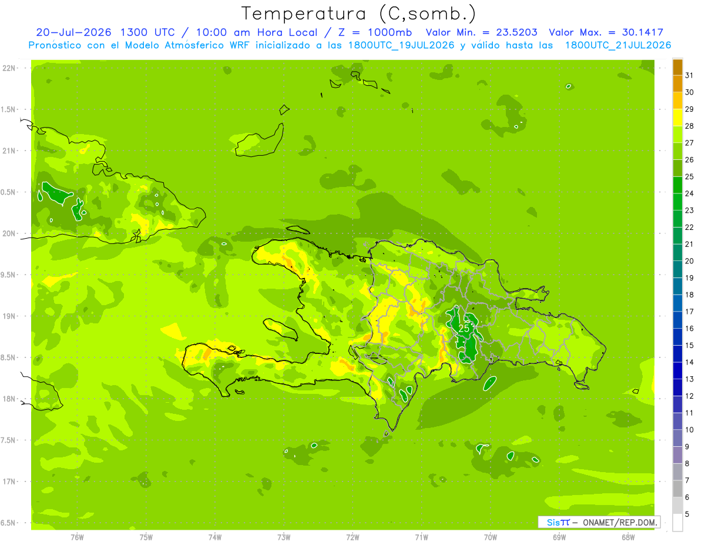Select the color swatch between 12 and 13

(677, 387)
